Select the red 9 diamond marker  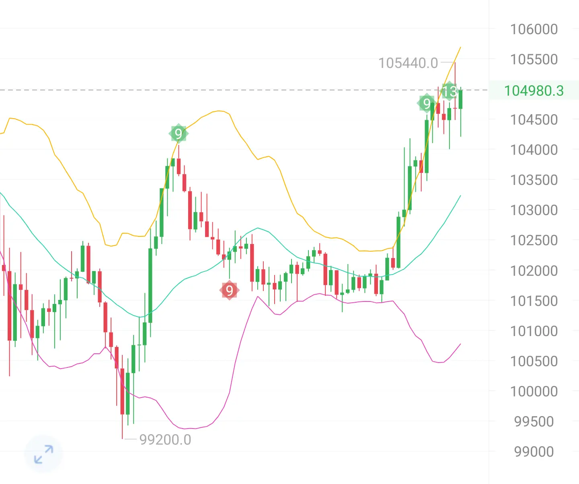tap(230, 290)
